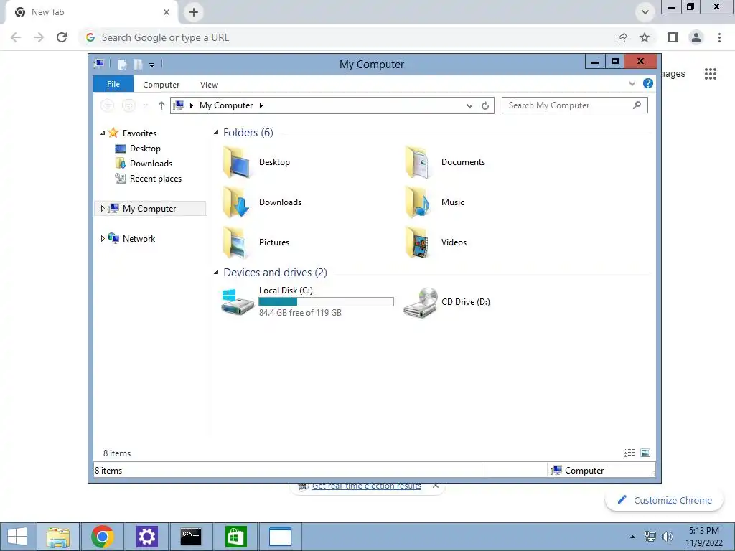Refresh the My Computer address bar
The image size is (735, 551).
[x=485, y=106]
